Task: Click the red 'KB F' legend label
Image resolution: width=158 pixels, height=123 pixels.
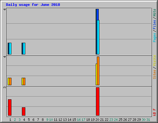Action: pyautogui.click(x=155, y=112)
